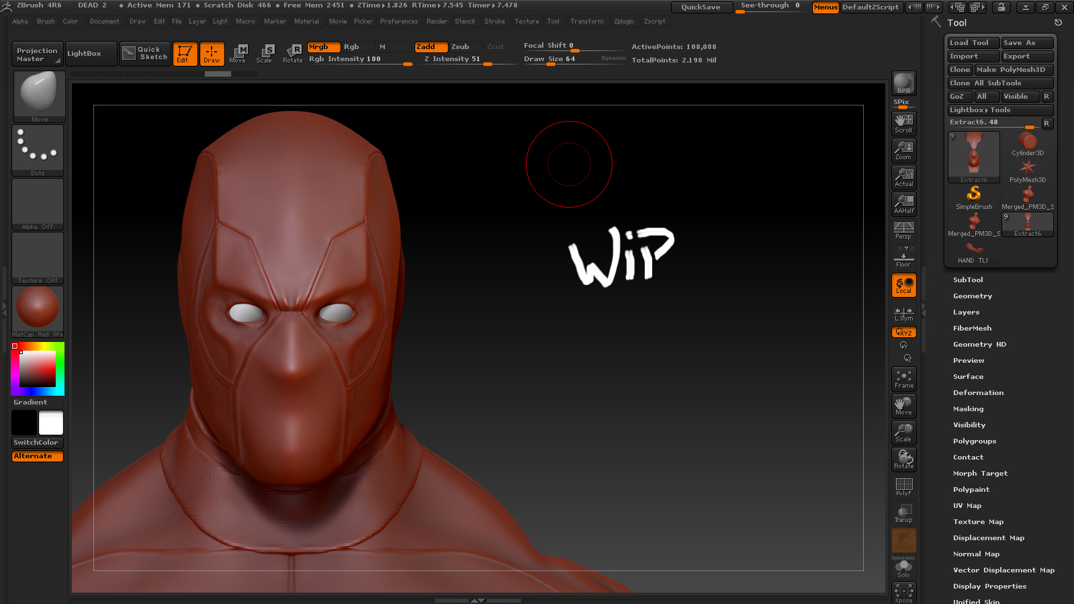Select the HAND TL1 tool
The height and width of the screenshot is (604, 1074).
tap(974, 252)
